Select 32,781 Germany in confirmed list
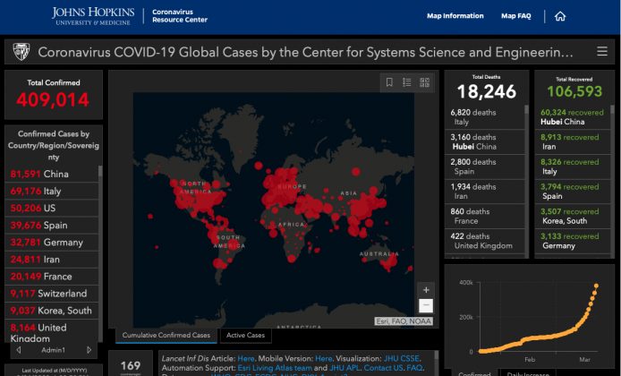The width and height of the screenshot is (621, 376). tap(52, 242)
